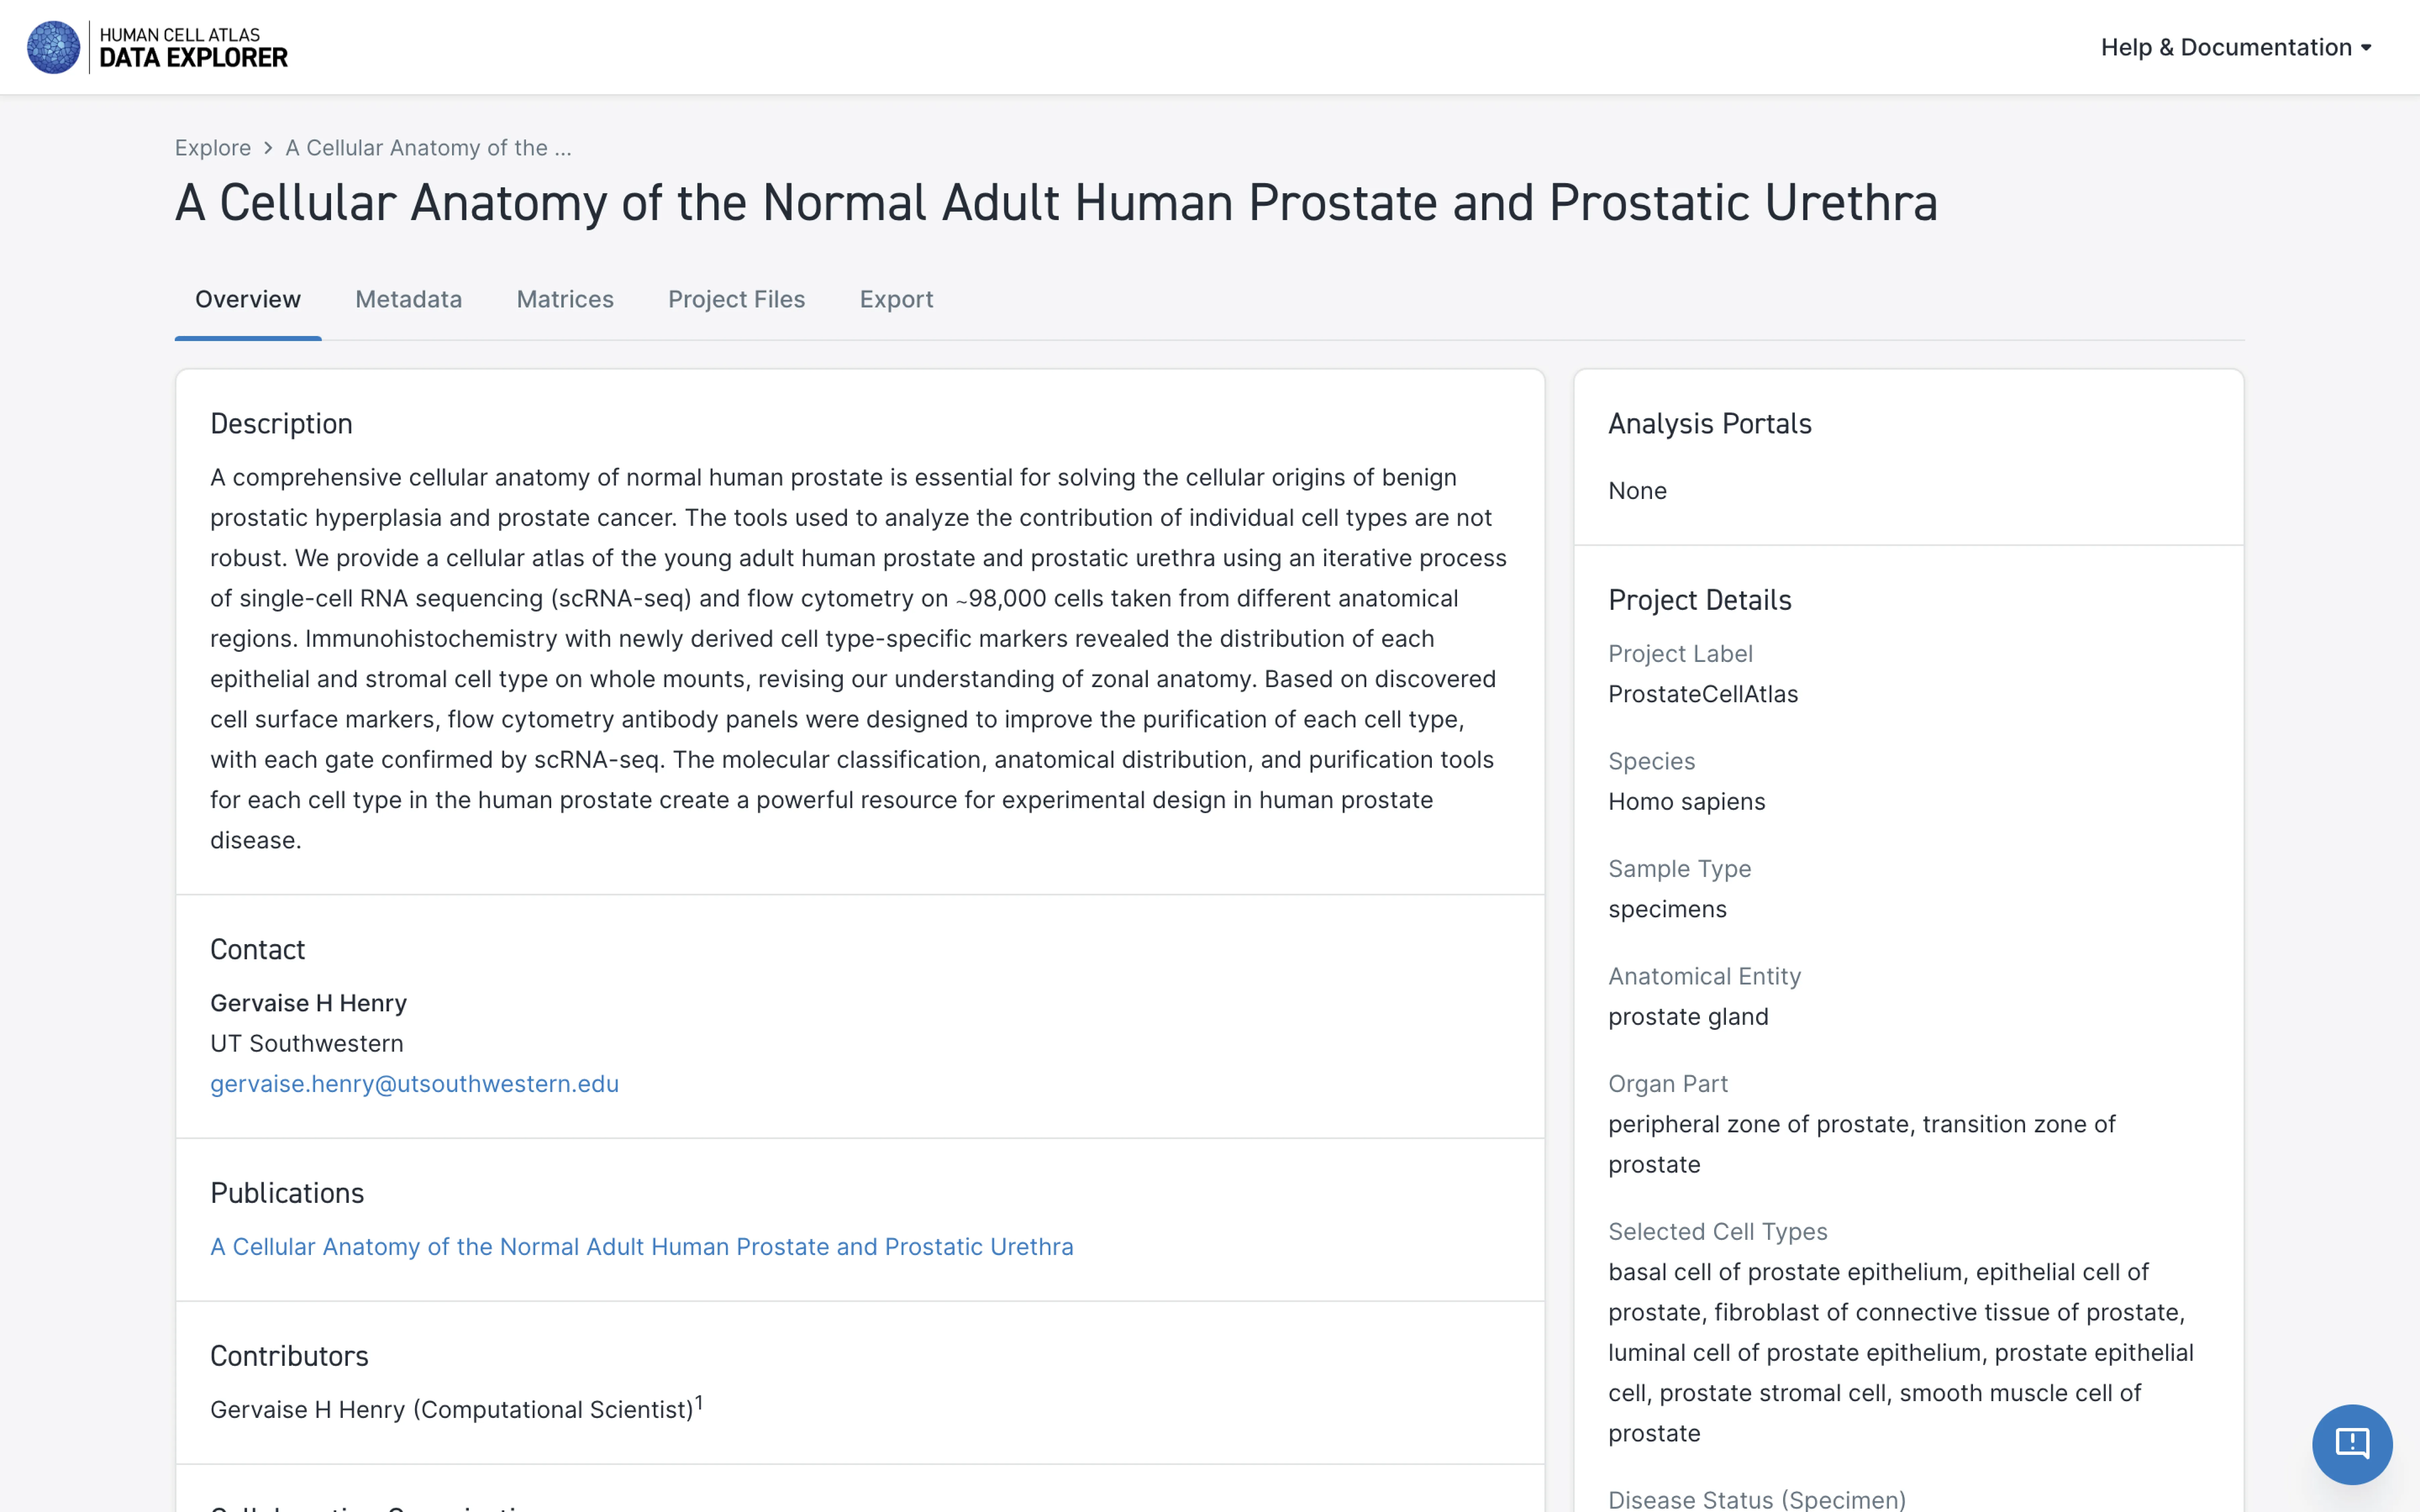Click the breadcrumb chevron separator icon
The height and width of the screenshot is (1512, 2420).
pos(268,148)
